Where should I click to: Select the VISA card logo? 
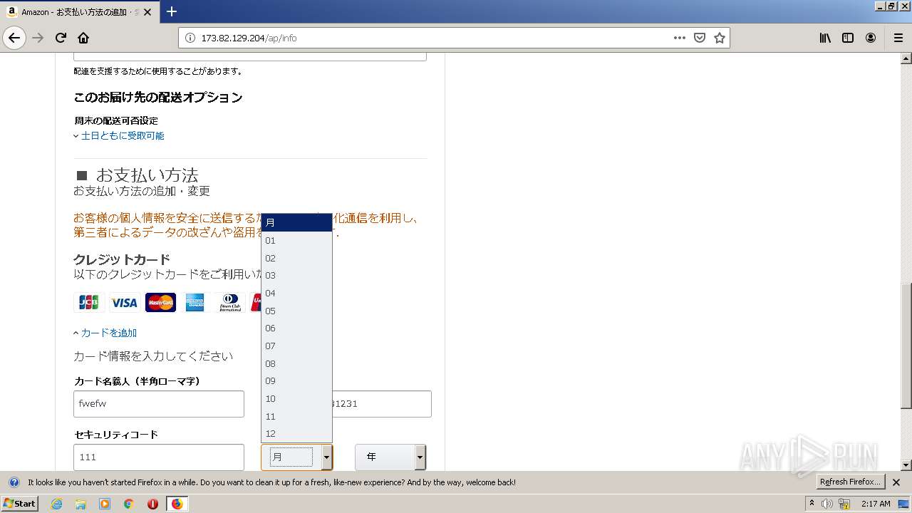124,303
